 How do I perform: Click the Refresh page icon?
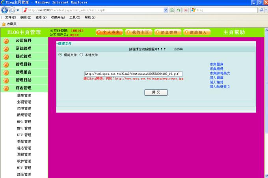coord(179,9)
